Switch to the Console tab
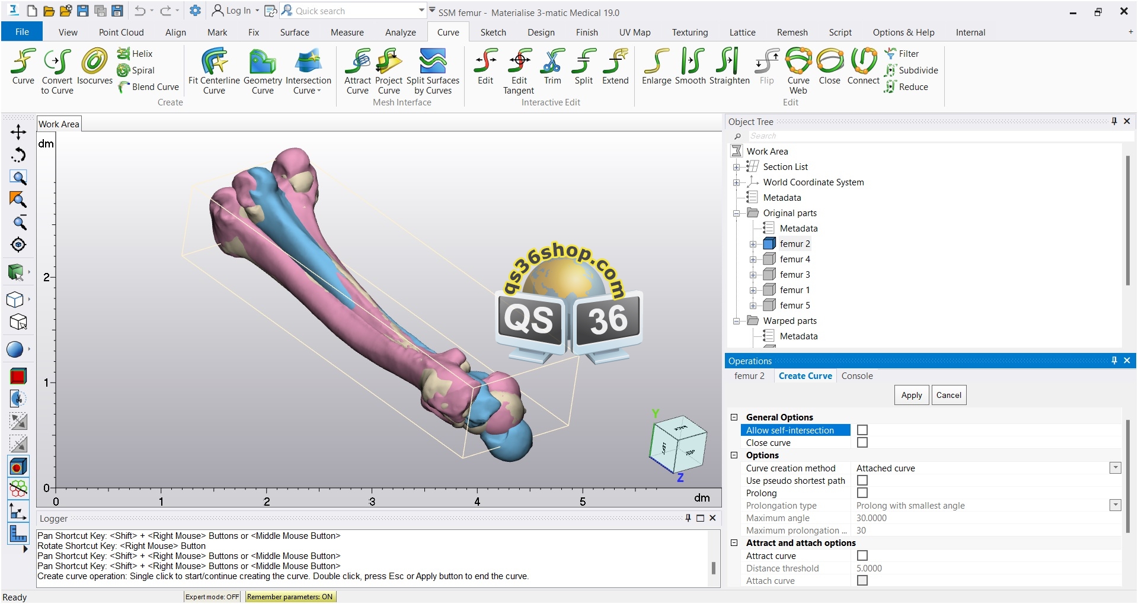 857,376
